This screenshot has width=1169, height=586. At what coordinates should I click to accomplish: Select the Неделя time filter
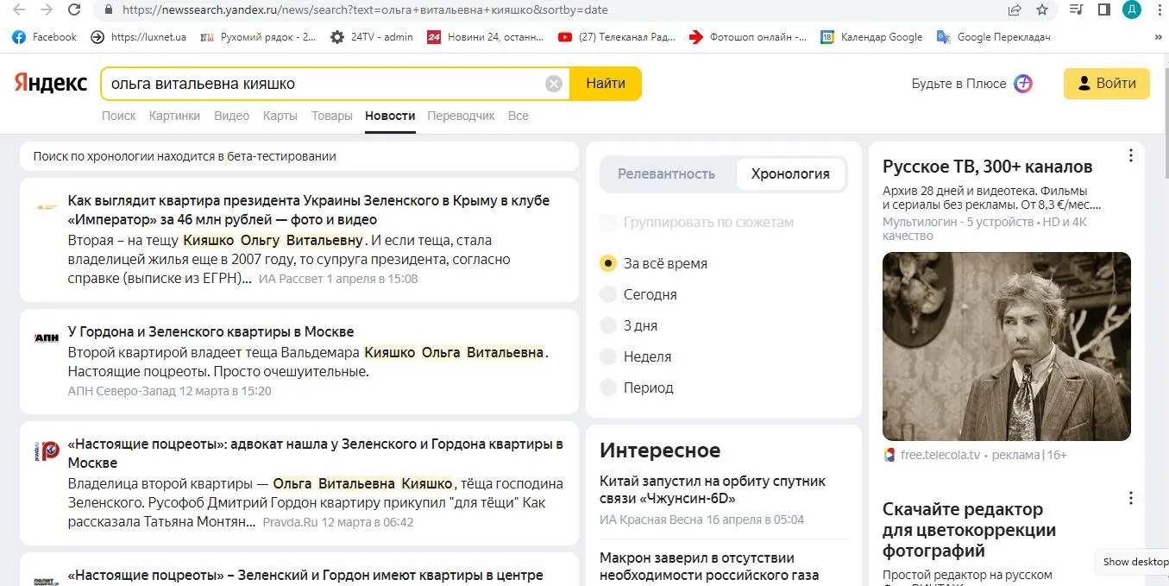coord(609,356)
